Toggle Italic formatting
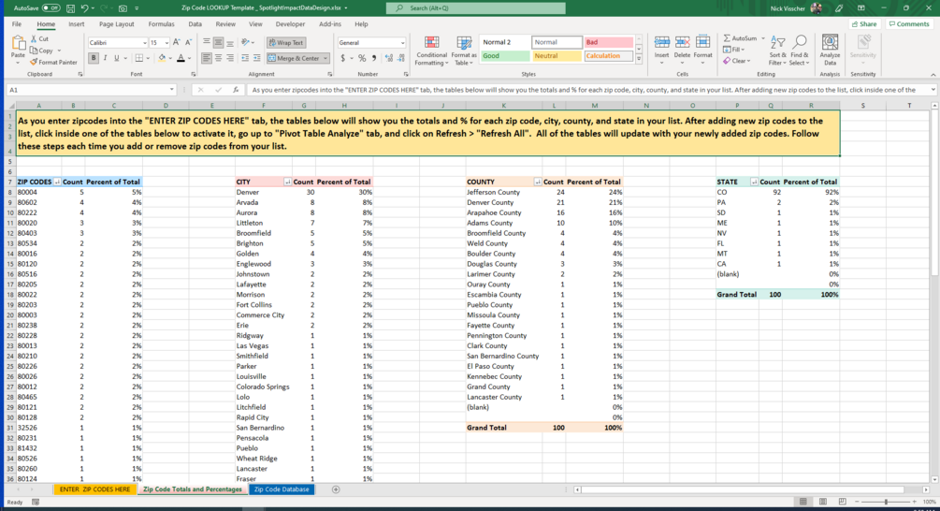Screen dimensions: 940x511 point(105,58)
